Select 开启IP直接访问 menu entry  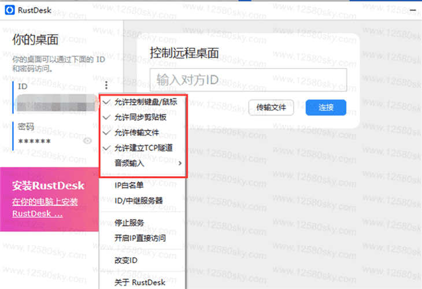[142, 238]
